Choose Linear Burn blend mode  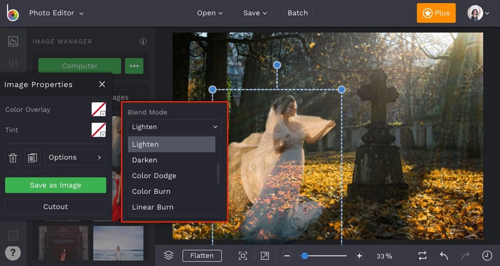pyautogui.click(x=172, y=207)
